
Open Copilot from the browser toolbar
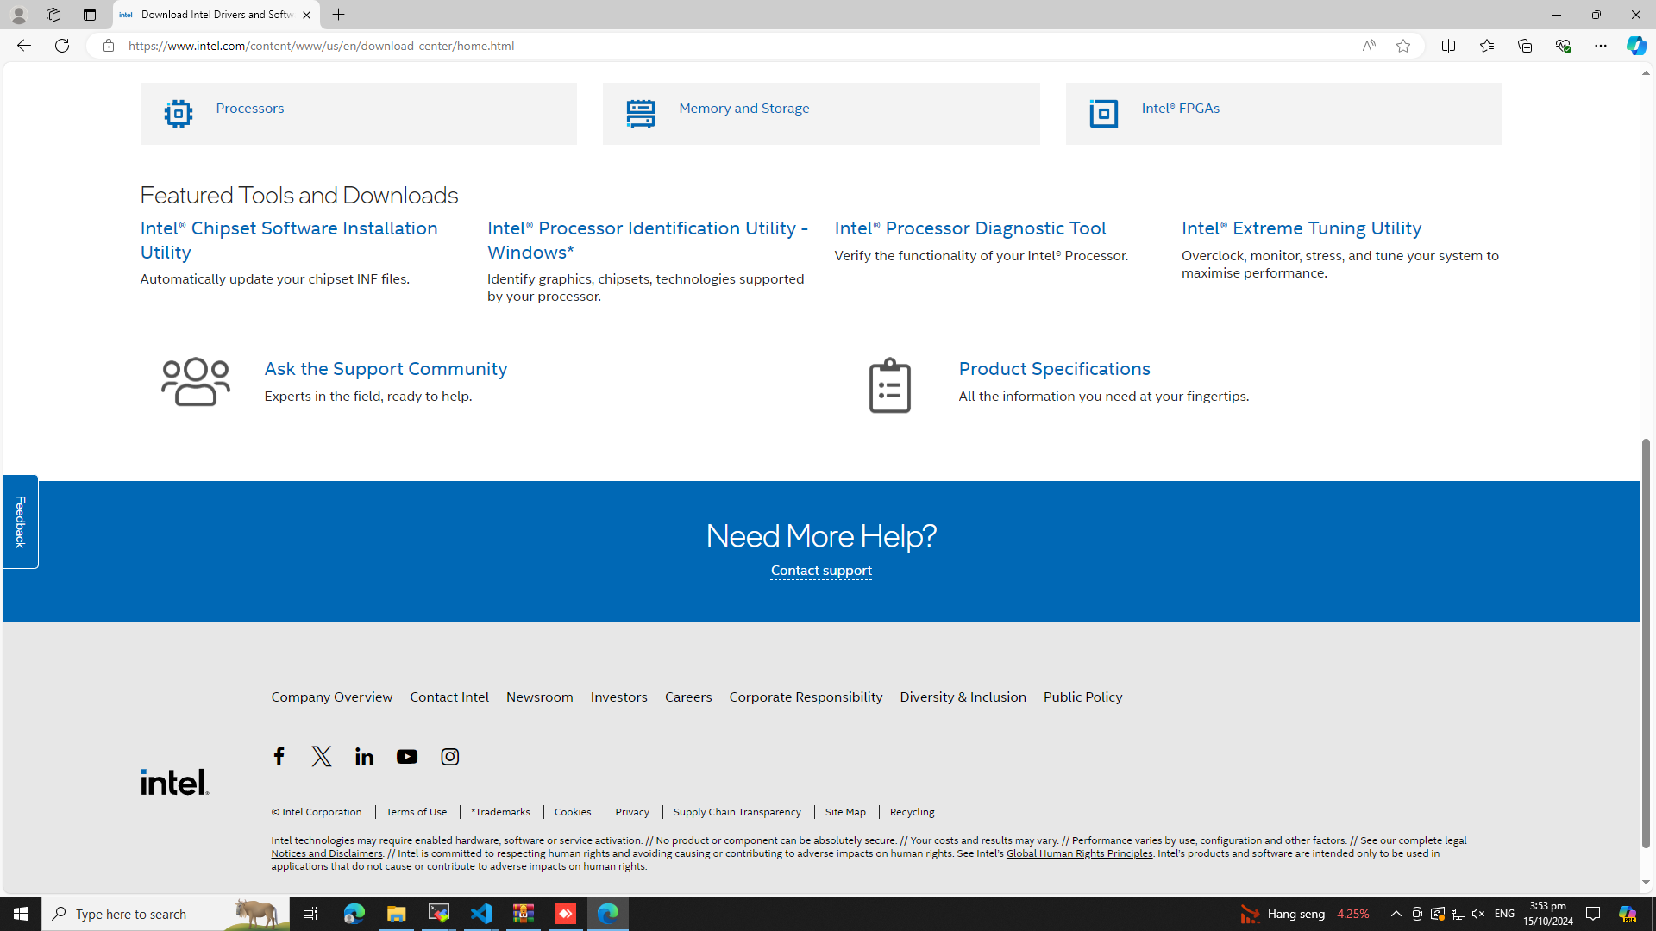point(1636,46)
